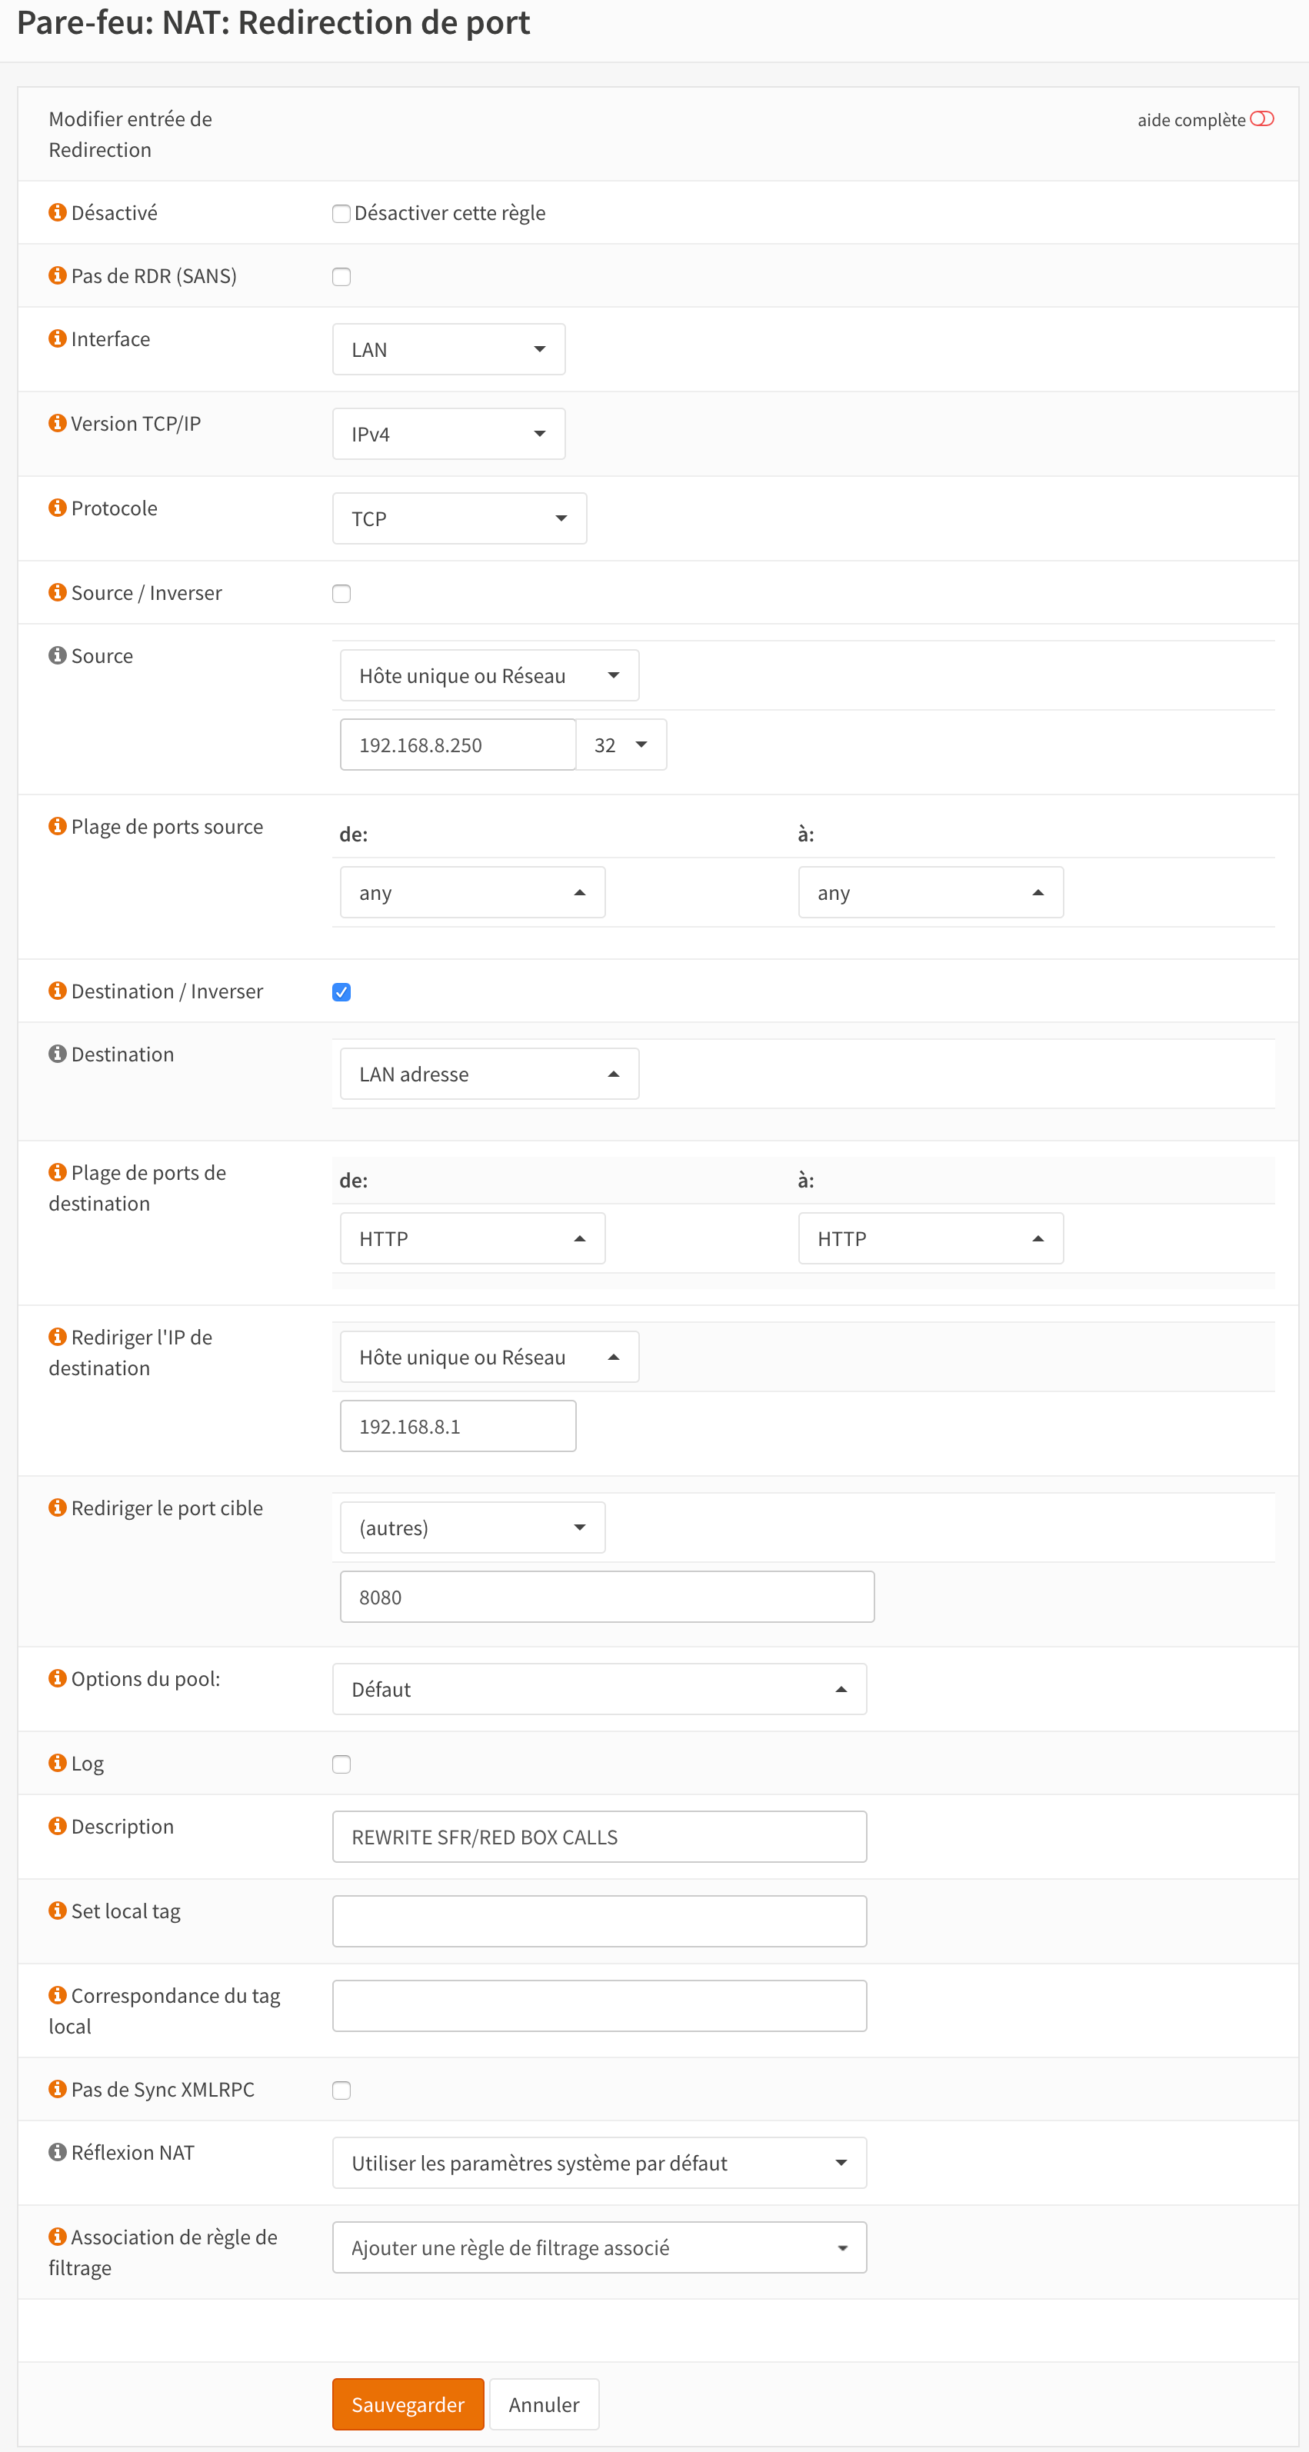Click the info icon next to Interface
The image size is (1309, 2452).
pos(57,339)
